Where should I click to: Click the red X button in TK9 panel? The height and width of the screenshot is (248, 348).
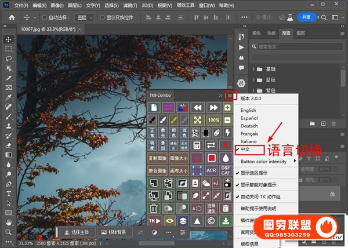(227, 145)
